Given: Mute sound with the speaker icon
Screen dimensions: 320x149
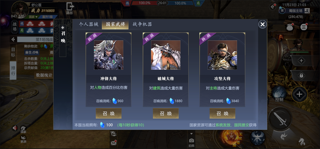Looking at the screenshot, I should coord(15,128).
